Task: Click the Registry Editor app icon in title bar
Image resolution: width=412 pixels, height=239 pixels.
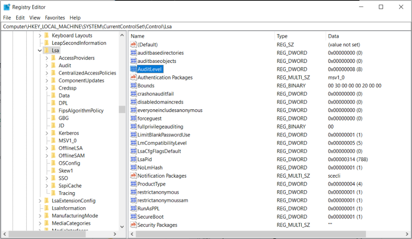Action: (x=7, y=7)
